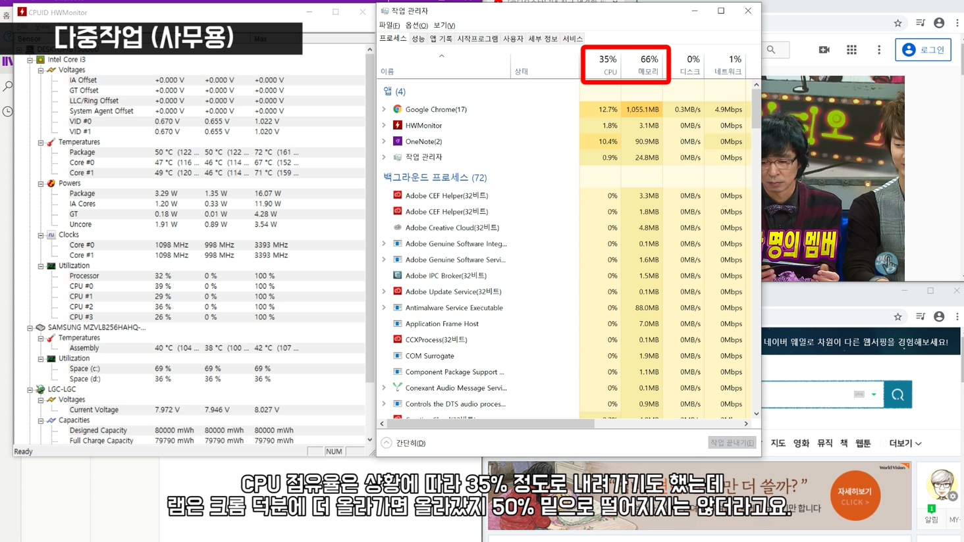Click the CCXProcess(32비트) icon
Viewport: 964px width, 542px height.
(398, 339)
